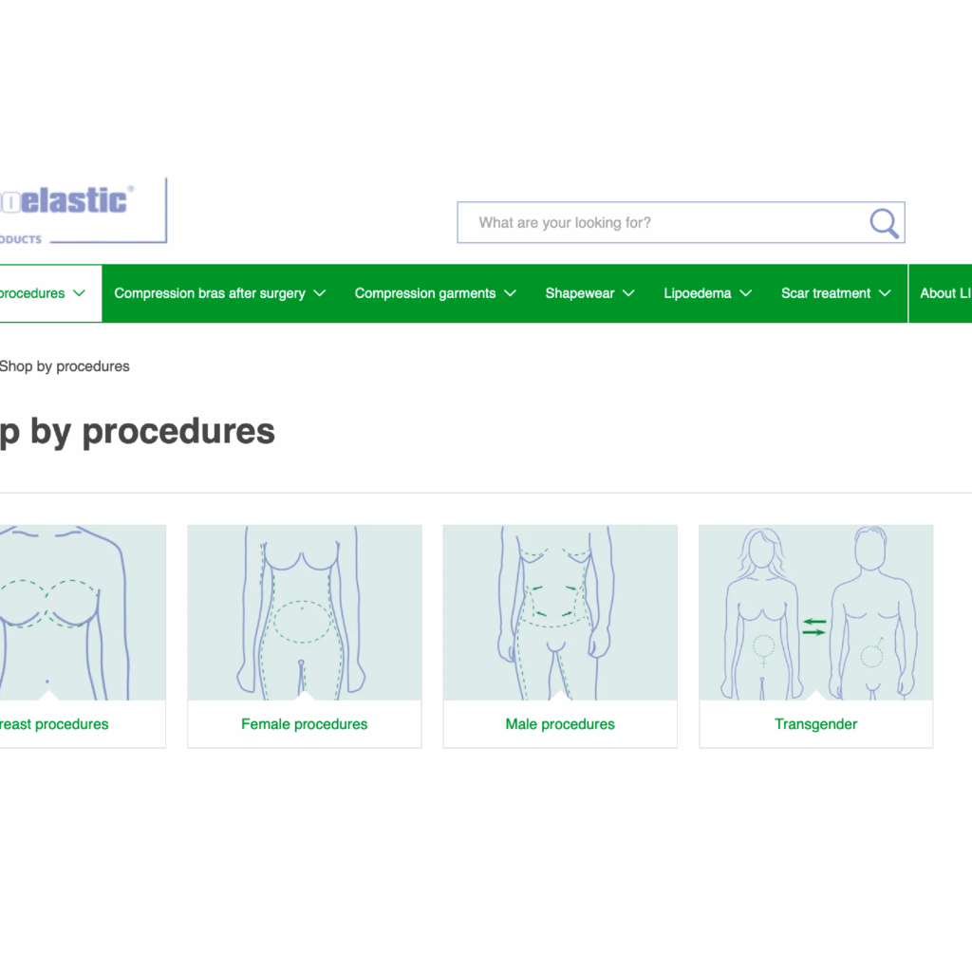Open the Transgender figures illustration
972x972 pixels.
pyautogui.click(x=815, y=612)
